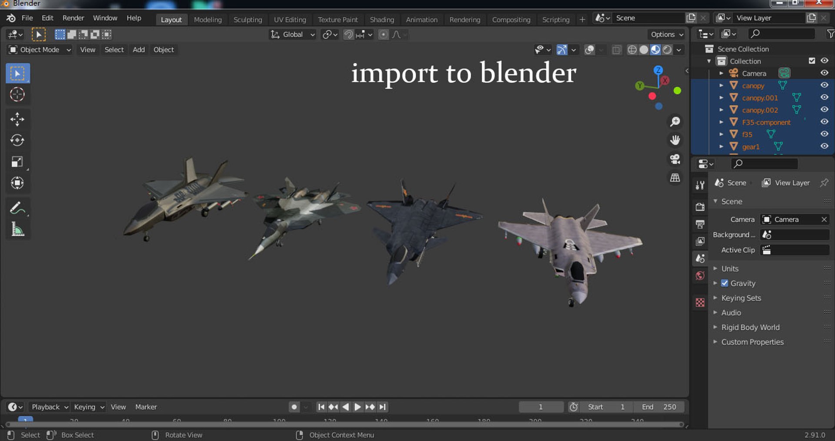
Task: Add a new workspace with plus button
Action: pyautogui.click(x=582, y=20)
